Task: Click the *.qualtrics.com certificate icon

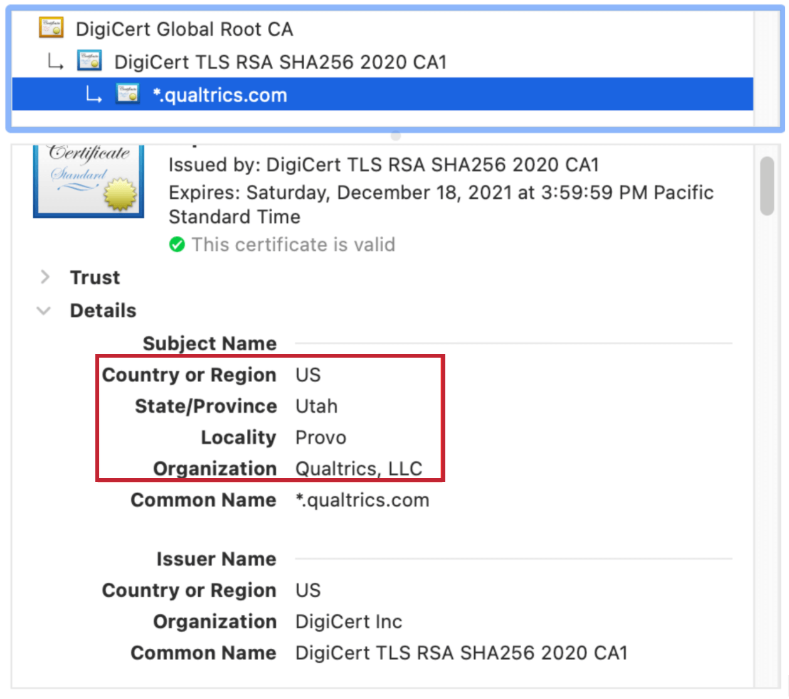Action: (x=128, y=93)
